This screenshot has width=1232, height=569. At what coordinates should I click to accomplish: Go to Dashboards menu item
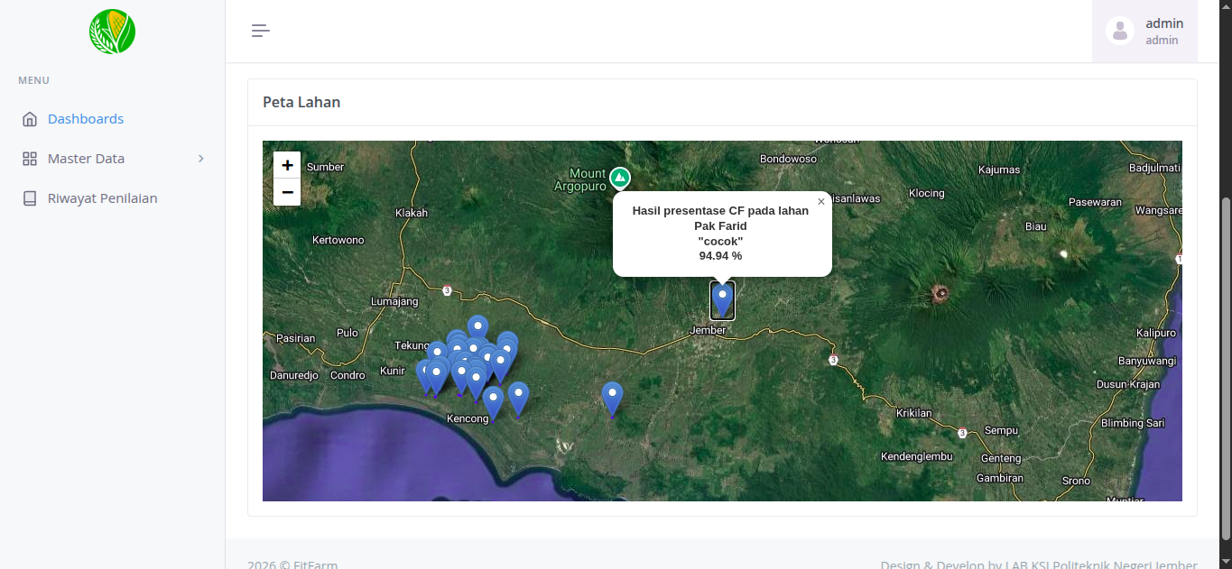86,119
